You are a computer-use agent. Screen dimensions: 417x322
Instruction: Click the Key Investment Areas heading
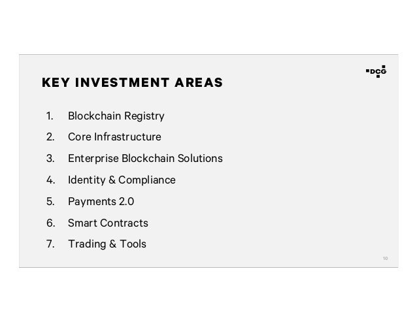tap(131, 83)
